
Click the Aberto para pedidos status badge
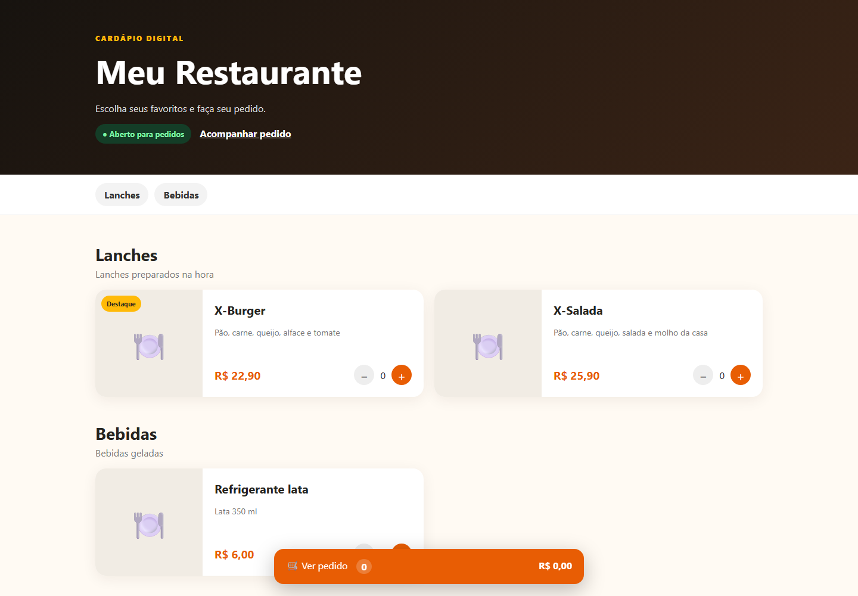point(143,134)
